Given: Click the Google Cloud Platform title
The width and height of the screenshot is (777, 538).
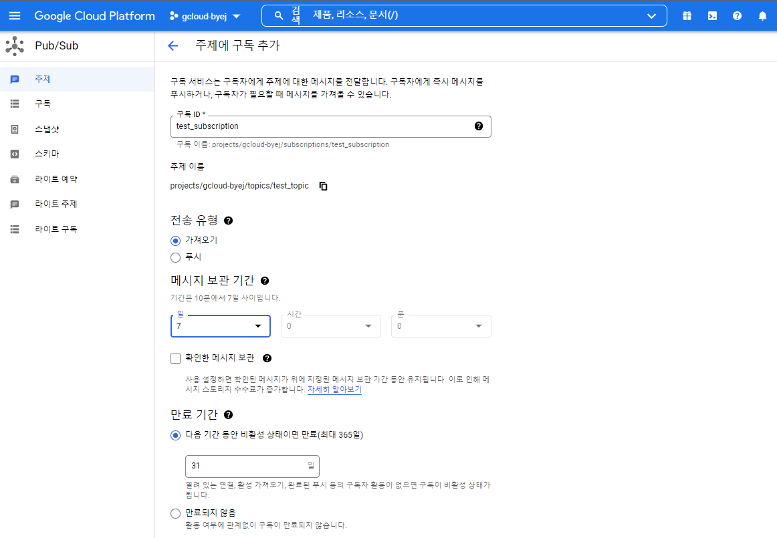Looking at the screenshot, I should [x=95, y=16].
